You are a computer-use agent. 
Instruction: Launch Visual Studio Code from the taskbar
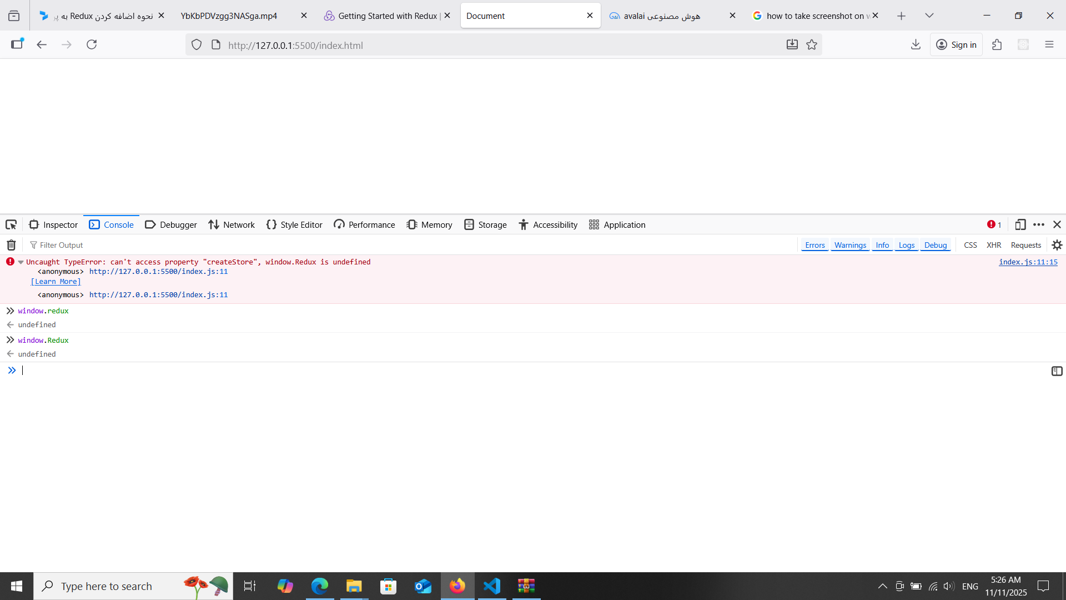pos(492,586)
